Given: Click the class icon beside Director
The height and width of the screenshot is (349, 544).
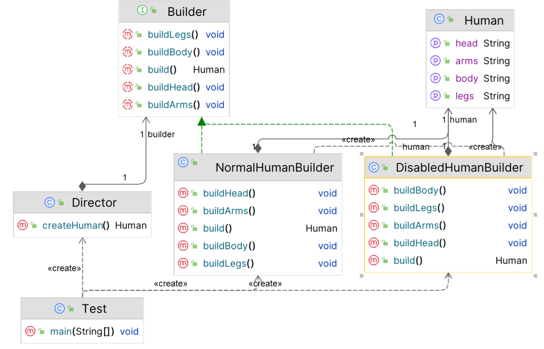Looking at the screenshot, I should point(50,203).
